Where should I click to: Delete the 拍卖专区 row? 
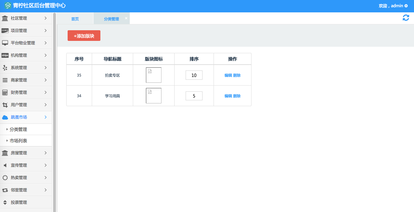tap(237, 75)
